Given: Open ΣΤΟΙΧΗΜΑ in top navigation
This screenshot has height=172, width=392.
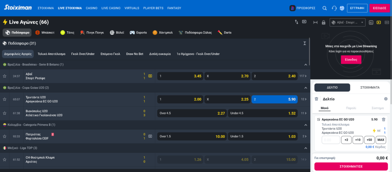Looking at the screenshot, I should [x=46, y=8].
